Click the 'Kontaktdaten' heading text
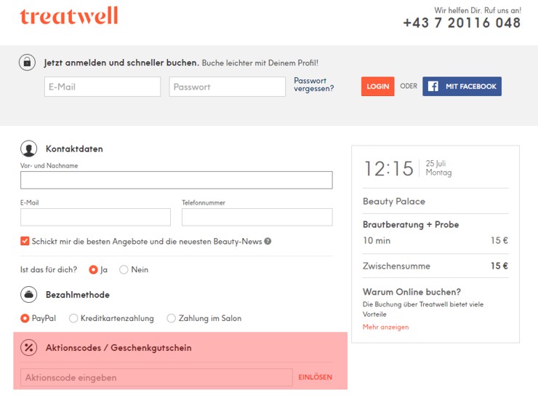The height and width of the screenshot is (404, 538). point(74,148)
